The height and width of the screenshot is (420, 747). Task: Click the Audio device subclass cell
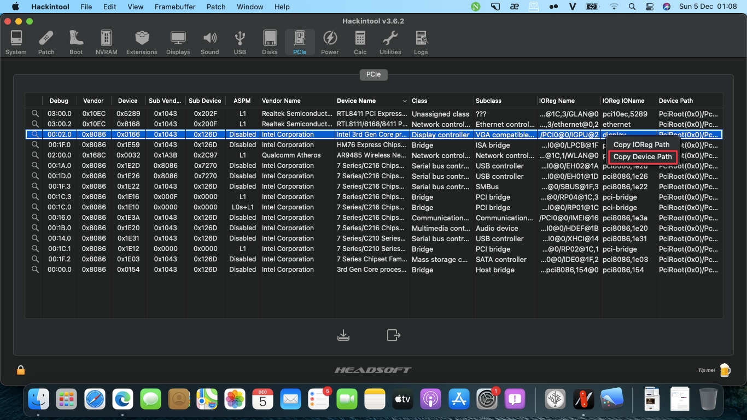tap(497, 228)
